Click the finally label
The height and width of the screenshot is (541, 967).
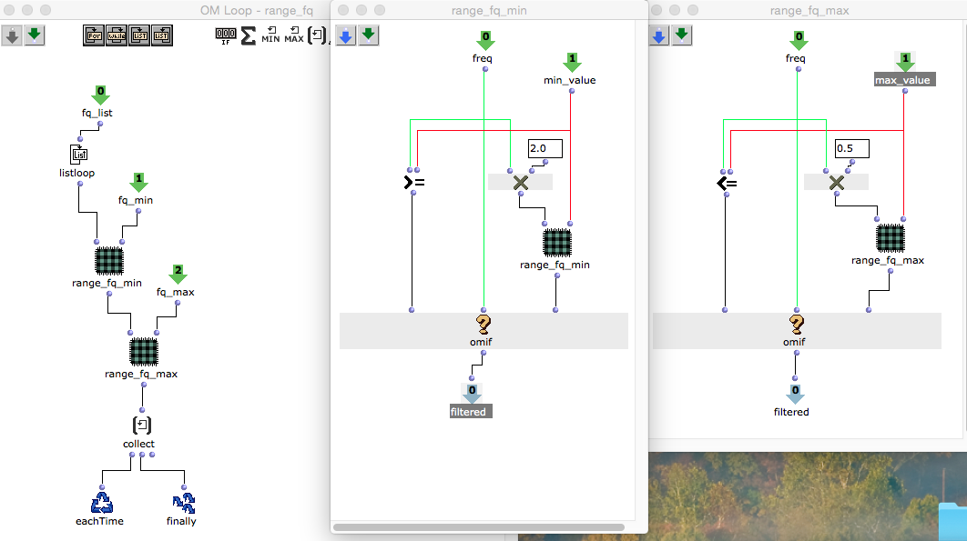click(x=181, y=521)
